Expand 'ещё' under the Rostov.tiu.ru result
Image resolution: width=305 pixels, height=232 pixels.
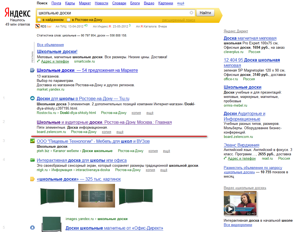[x=150, y=113]
